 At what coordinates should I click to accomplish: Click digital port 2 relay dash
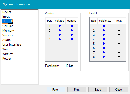119,30
